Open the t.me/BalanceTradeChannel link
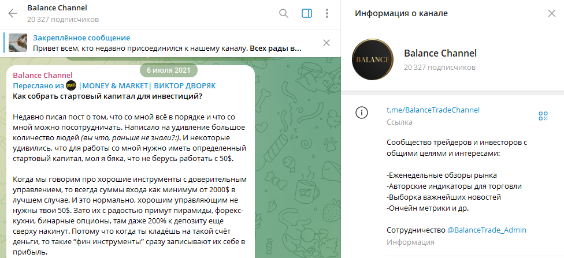 (433, 110)
